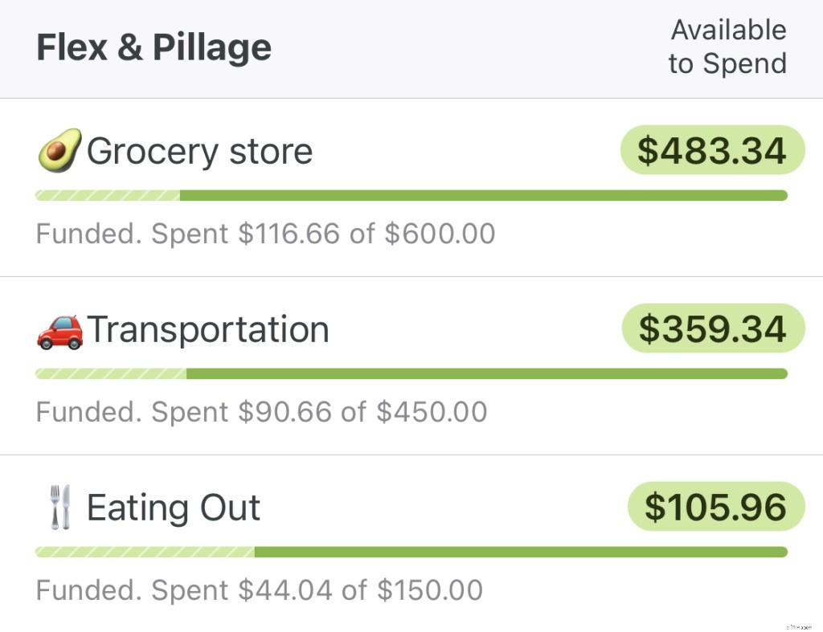
Task: Click the red car Transportation icon
Action: tap(59, 330)
